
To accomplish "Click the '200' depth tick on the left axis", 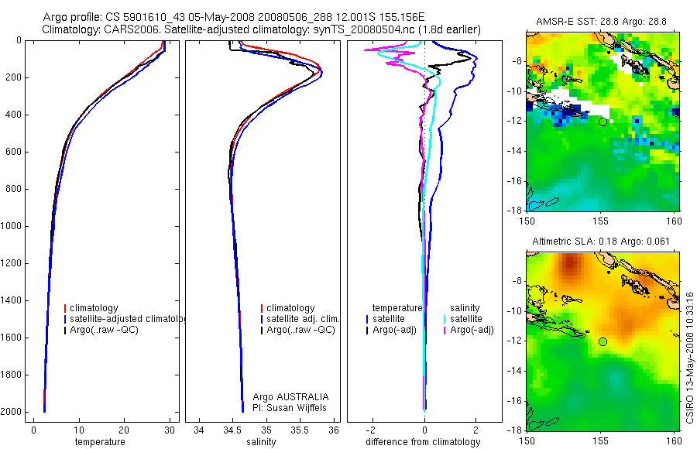I will [13, 77].
